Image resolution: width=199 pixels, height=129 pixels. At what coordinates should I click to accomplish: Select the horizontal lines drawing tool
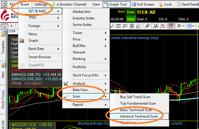[118, 26]
